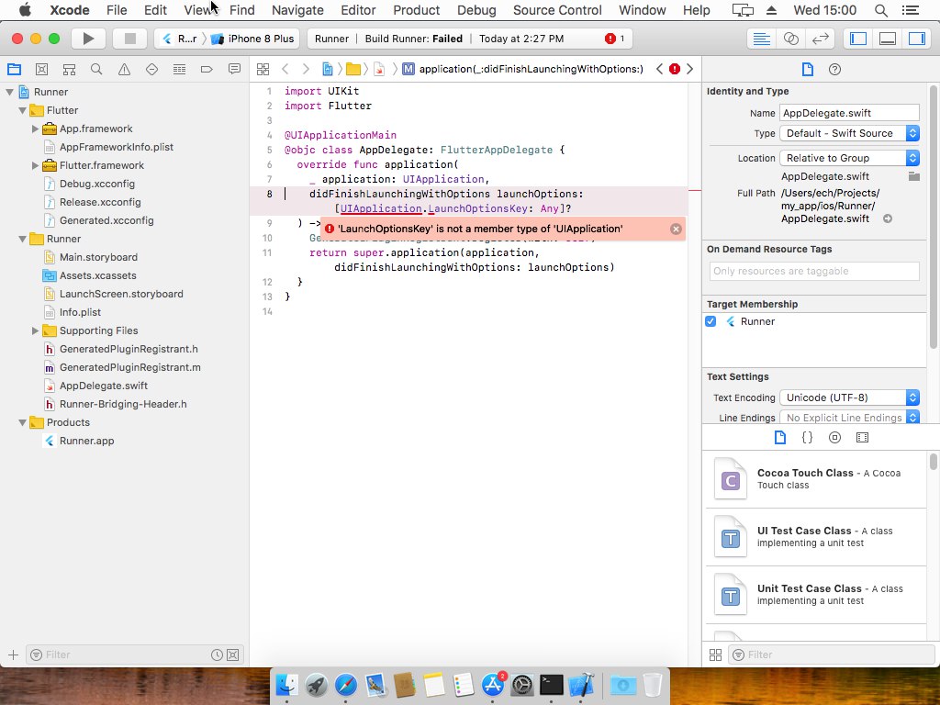940x705 pixels.
Task: Select the Cocoa Touch Class template
Action: tap(815, 479)
